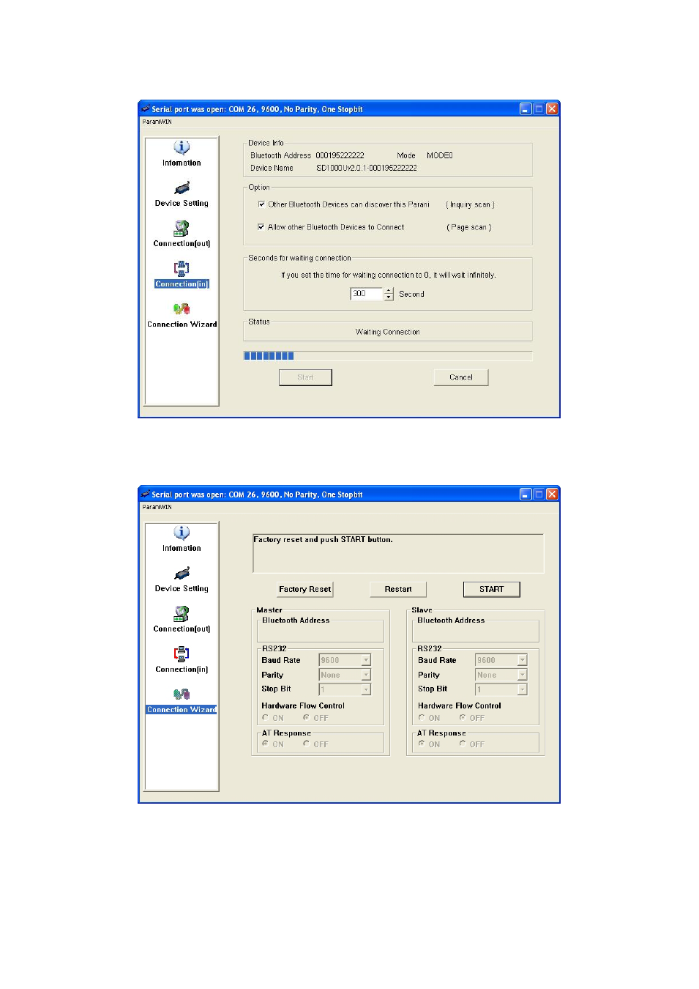Viewport: 699px width, 989px height.
Task: Select Connection Wizard label in upper window
Action: [182, 324]
